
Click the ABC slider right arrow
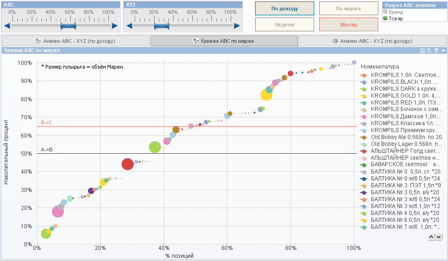114,26
